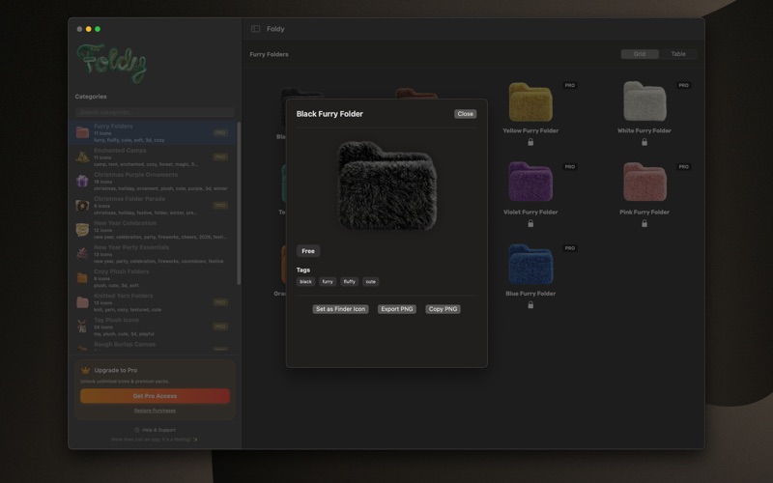Click PRO badge on Yellow Furry Folder
The height and width of the screenshot is (483, 773).
[x=570, y=85]
